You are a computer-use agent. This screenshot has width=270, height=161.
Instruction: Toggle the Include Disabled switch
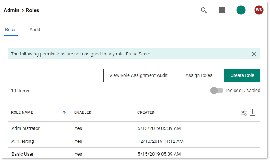click(217, 91)
